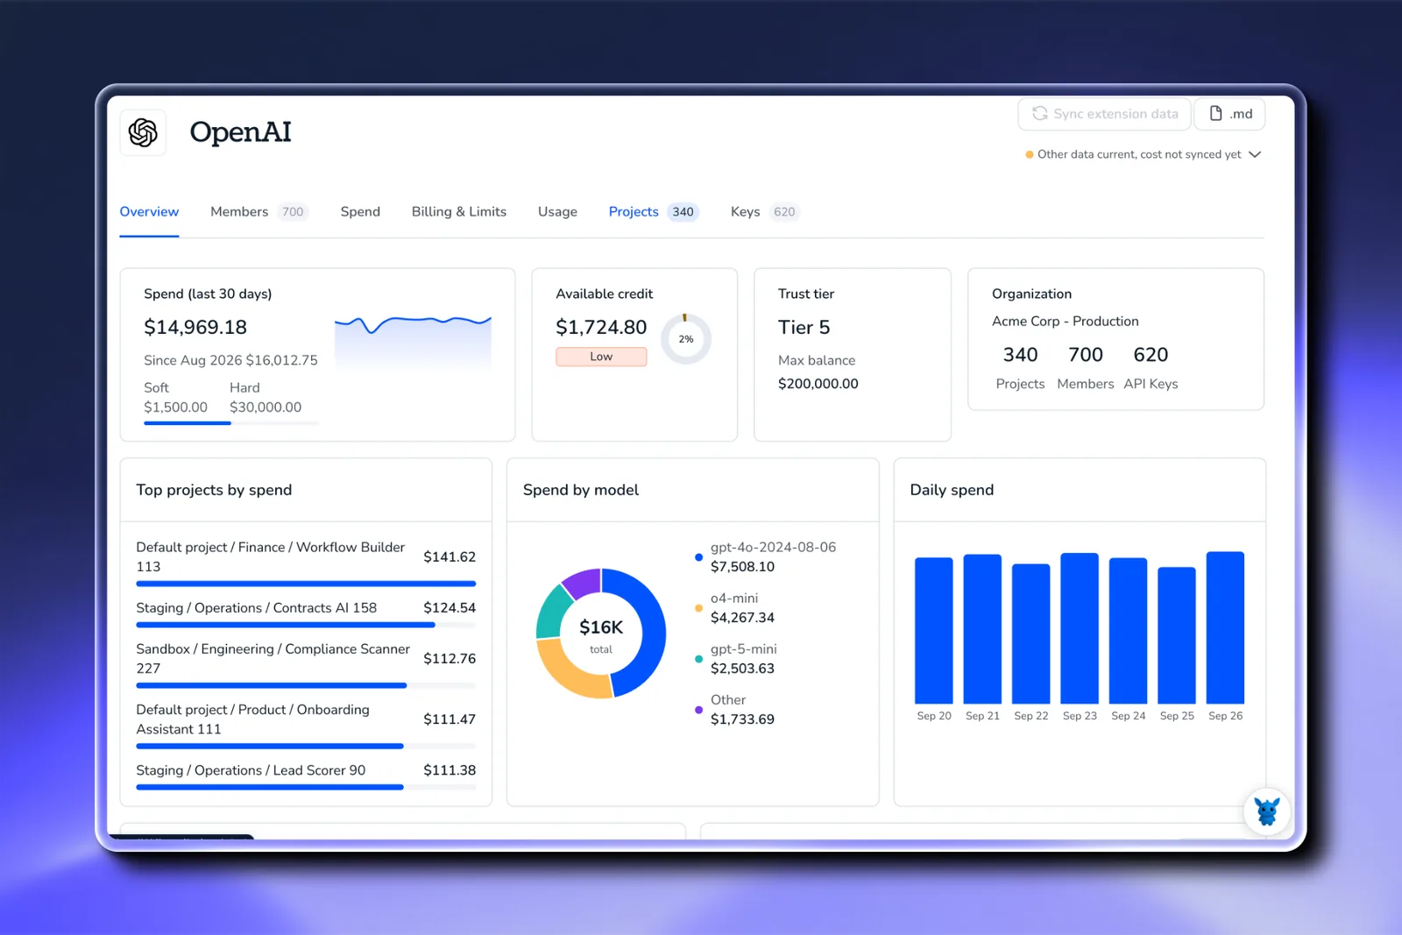This screenshot has width=1402, height=935.
Task: Click the soft limit spend progress bar
Action: pos(231,423)
